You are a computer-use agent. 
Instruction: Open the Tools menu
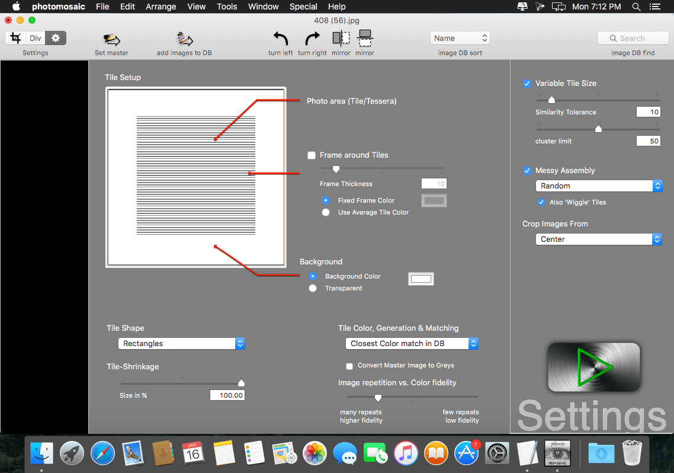coord(227,7)
